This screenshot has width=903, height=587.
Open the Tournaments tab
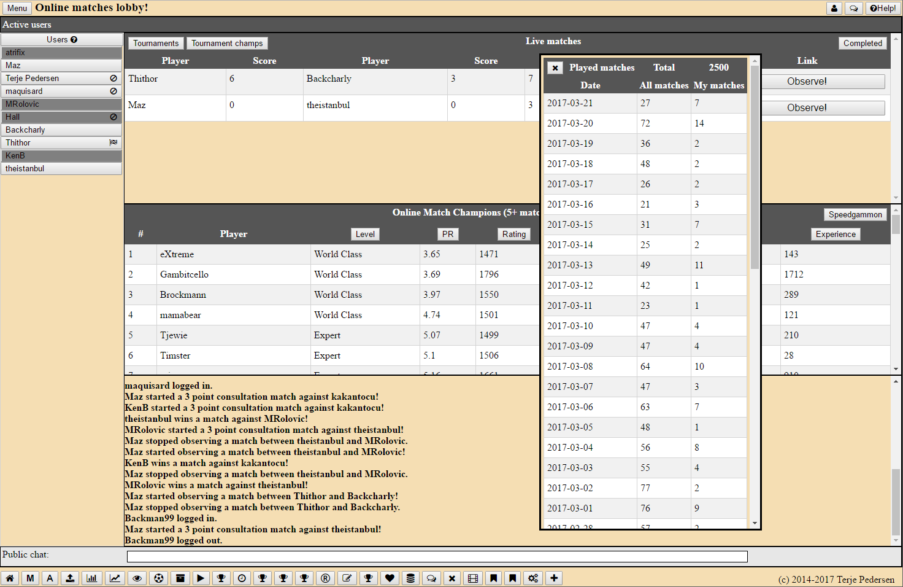(156, 43)
